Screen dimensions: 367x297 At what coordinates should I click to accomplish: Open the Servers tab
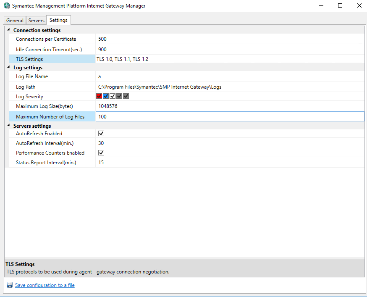36,21
